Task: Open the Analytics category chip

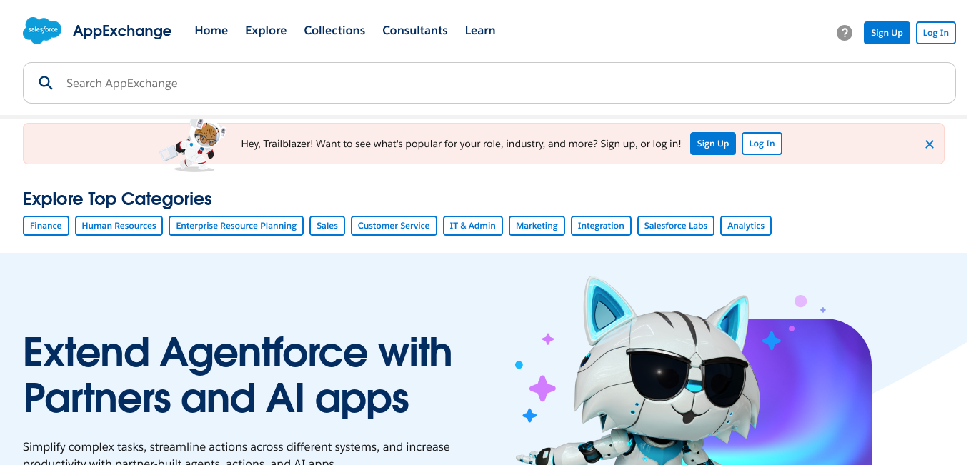Action: click(x=745, y=226)
